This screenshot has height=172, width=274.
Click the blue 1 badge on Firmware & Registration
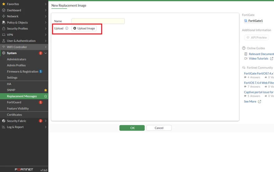[x=41, y=71]
